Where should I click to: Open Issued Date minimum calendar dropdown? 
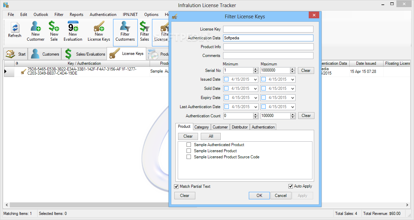pyautogui.click(x=255, y=79)
